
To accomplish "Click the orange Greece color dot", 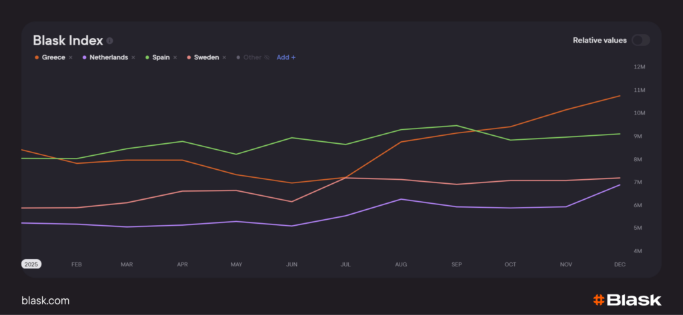I will 37,58.
